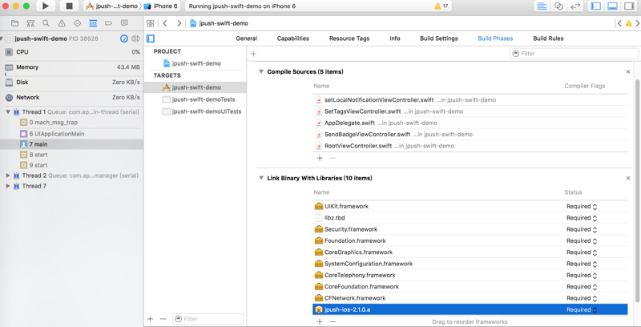Open the related items grid menu
The width and height of the screenshot is (641, 327).
click(x=151, y=23)
